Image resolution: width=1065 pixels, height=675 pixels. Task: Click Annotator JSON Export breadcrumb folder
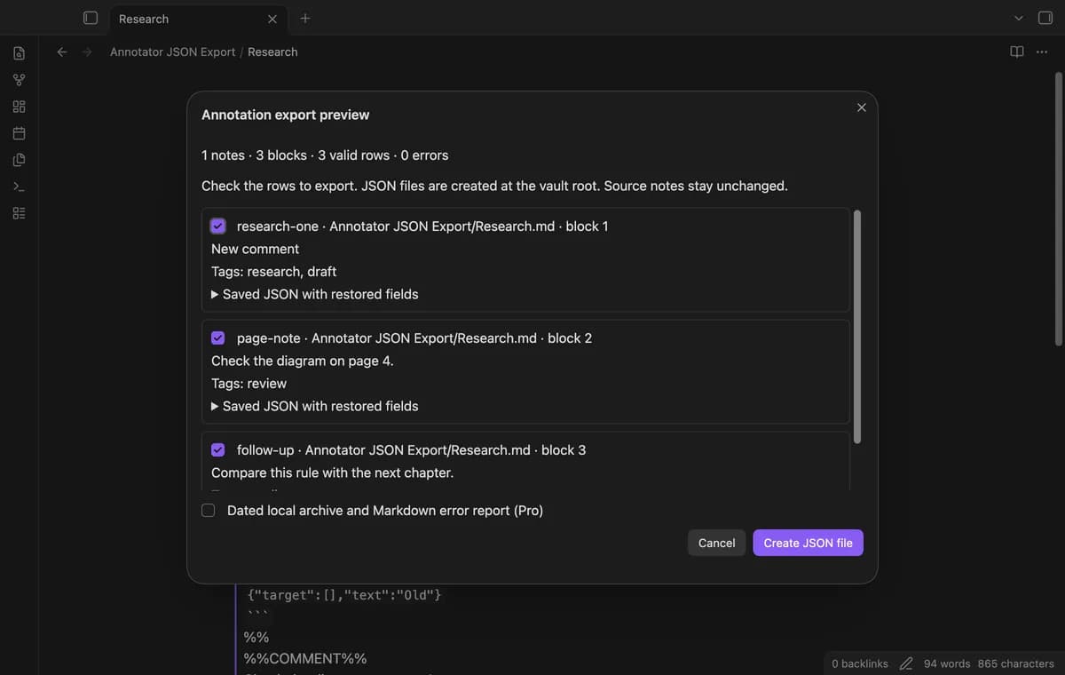172,52
